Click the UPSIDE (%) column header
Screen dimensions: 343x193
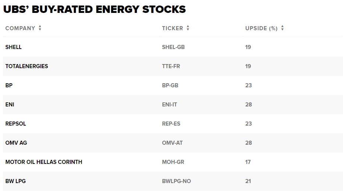point(261,28)
